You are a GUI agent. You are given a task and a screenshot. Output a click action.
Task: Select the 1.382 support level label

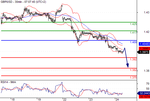[133, 70]
